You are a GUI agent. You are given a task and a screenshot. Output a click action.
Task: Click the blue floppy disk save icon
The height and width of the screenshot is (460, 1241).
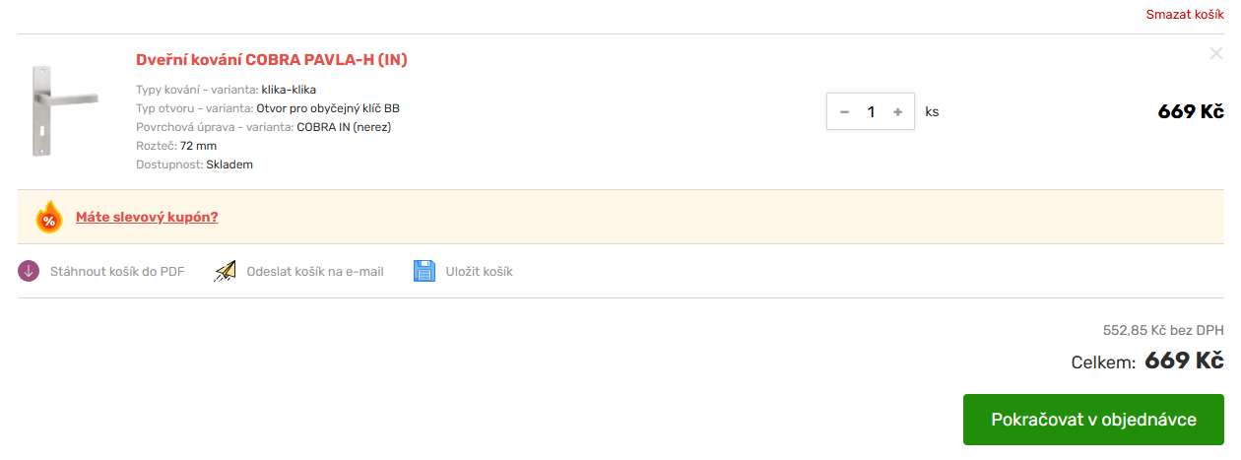coord(425,271)
